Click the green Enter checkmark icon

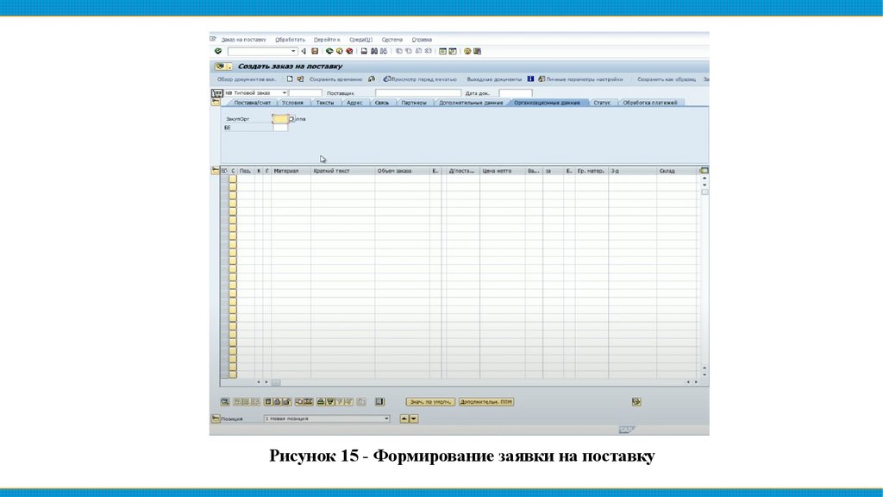(x=218, y=51)
